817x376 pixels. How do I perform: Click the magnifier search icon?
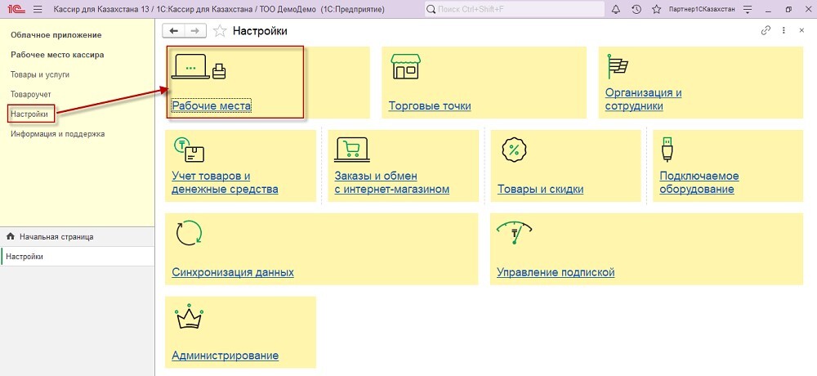click(431, 9)
